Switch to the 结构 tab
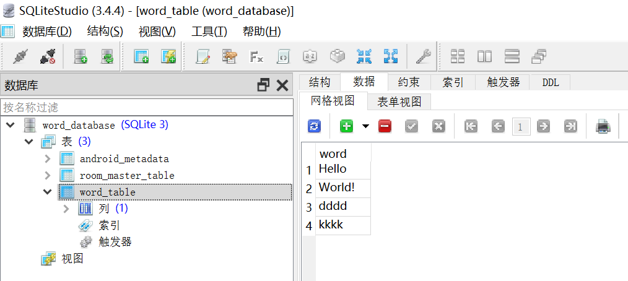This screenshot has height=281, width=628. [x=320, y=82]
